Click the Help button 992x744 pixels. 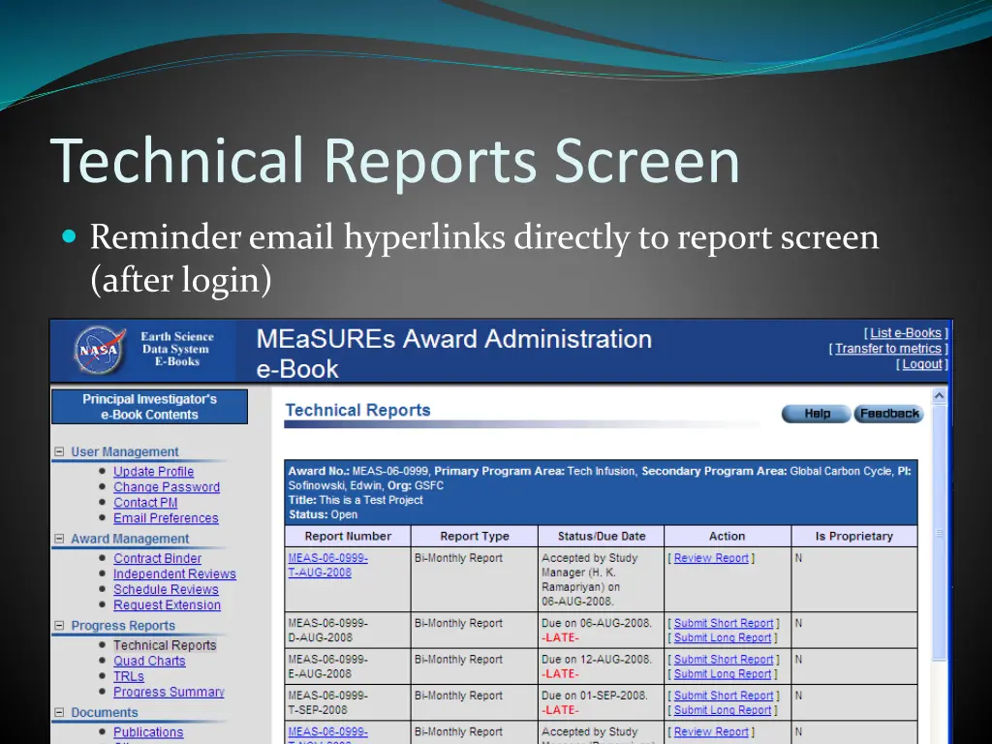pos(817,414)
